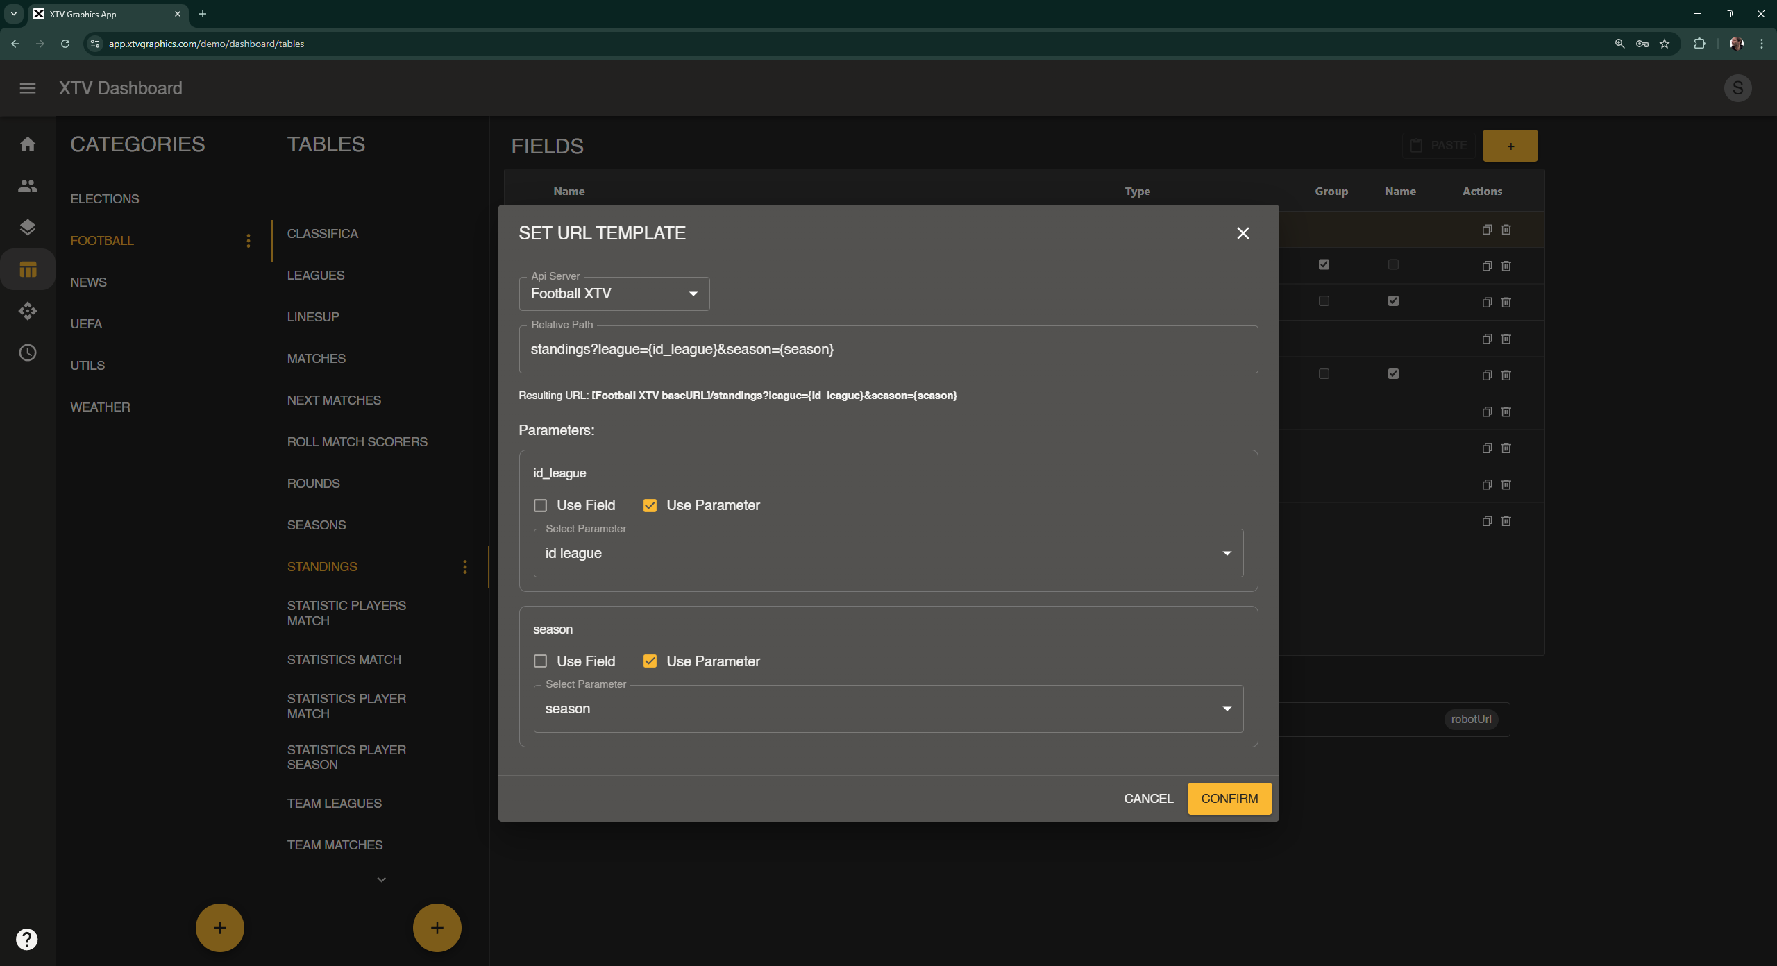
Task: Select the Home icon in the sidebar
Action: tap(27, 143)
